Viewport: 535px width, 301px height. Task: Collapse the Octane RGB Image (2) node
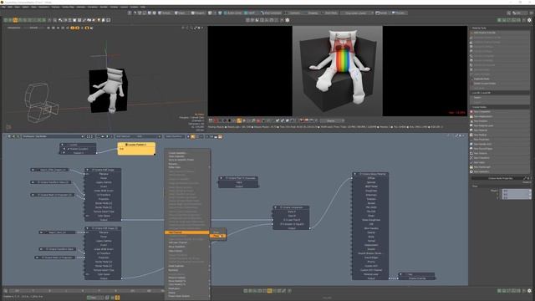click(87, 228)
